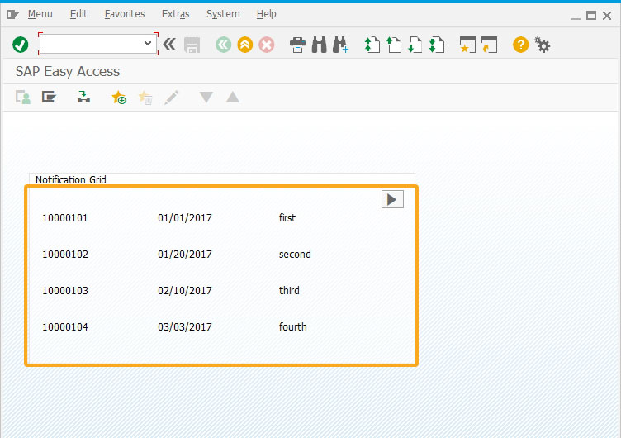Click the description 'fourth'

(x=292, y=327)
